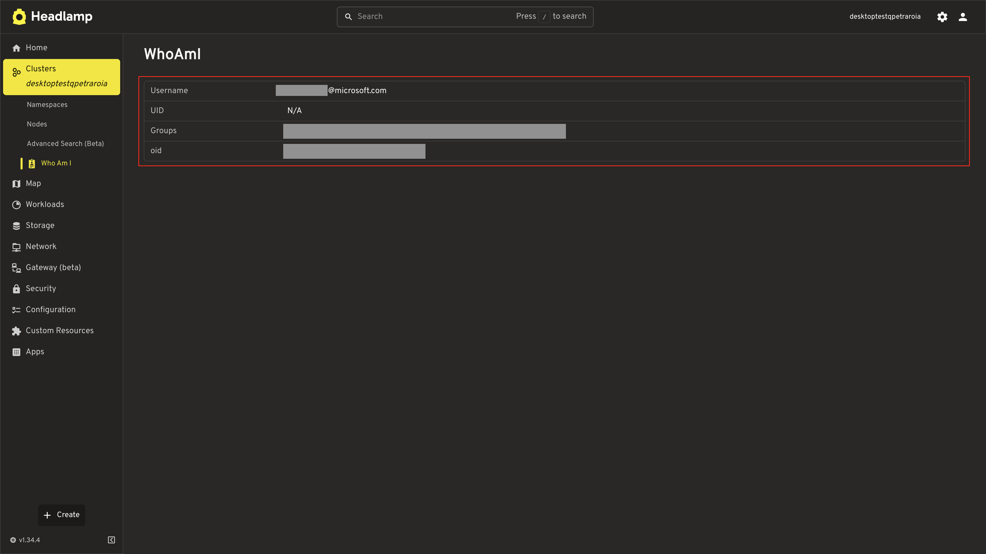Select the Who Am I menu item
The height and width of the screenshot is (554, 986).
(x=56, y=163)
